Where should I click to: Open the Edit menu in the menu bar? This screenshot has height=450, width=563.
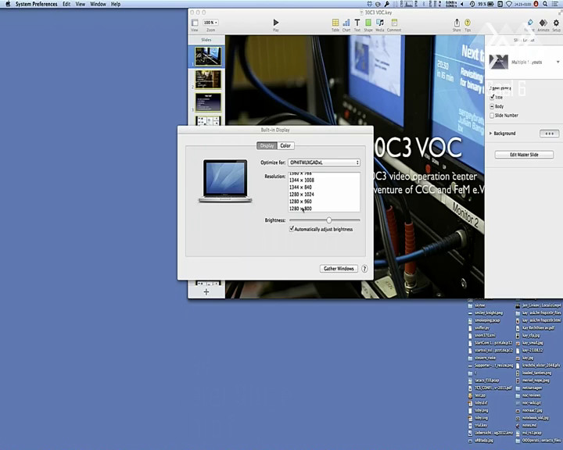tap(66, 4)
